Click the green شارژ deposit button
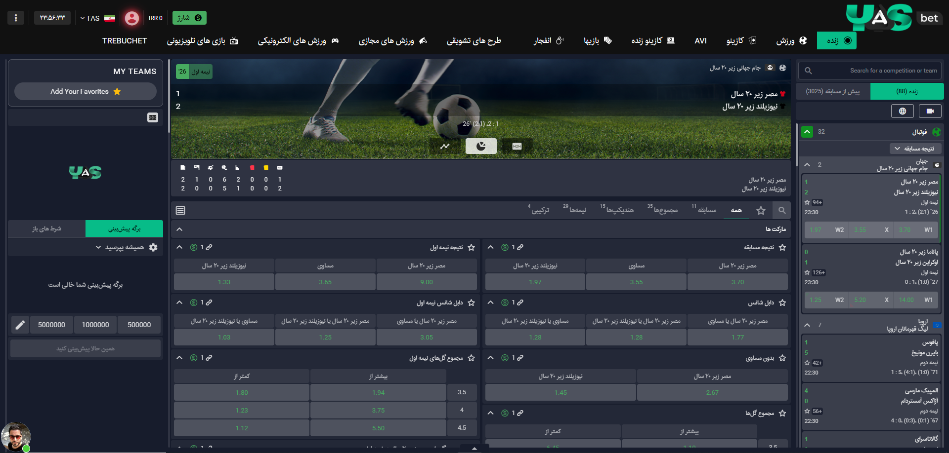The width and height of the screenshot is (949, 453). pos(189,18)
